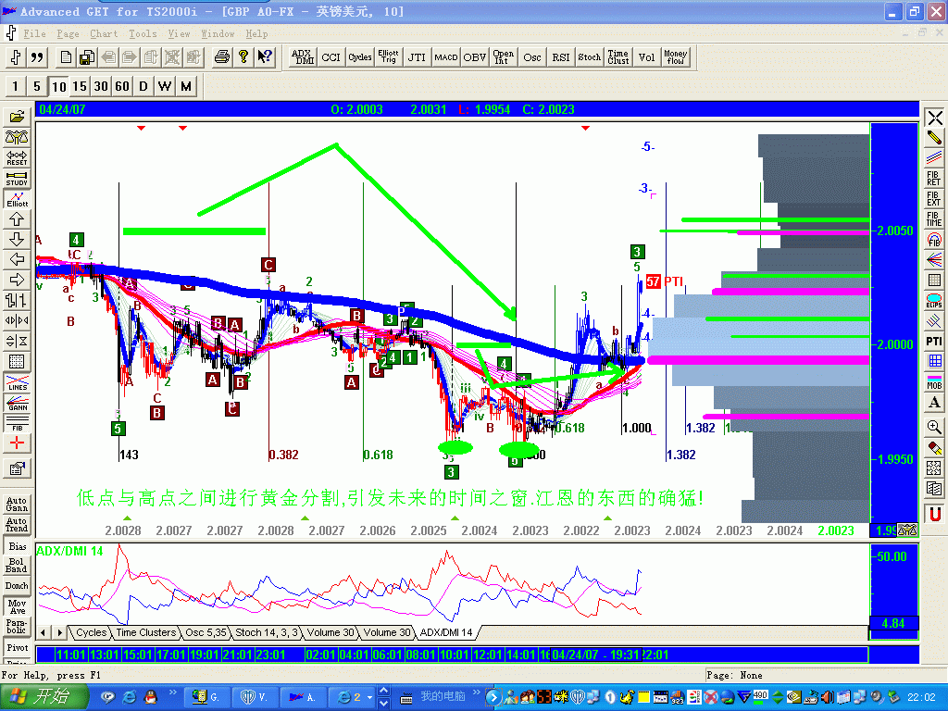The image size is (948, 711).
Task: Apply the Parabolic study
Action: [17, 627]
